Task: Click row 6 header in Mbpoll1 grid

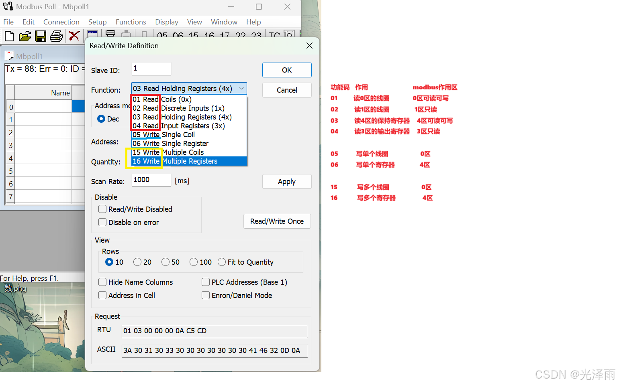Action: tap(11, 184)
